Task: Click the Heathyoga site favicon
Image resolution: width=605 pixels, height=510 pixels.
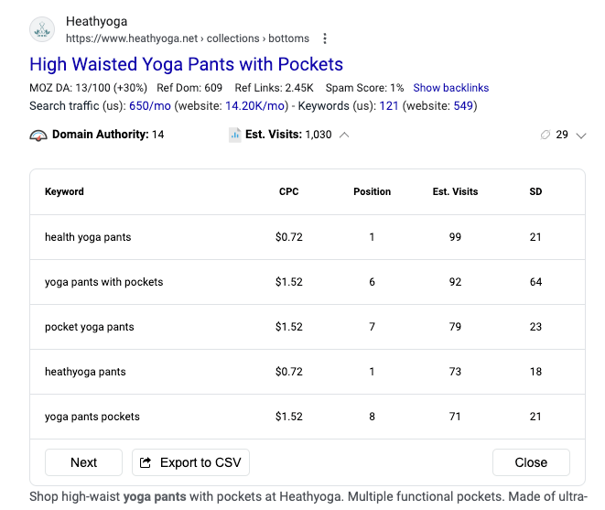Action: [42, 29]
